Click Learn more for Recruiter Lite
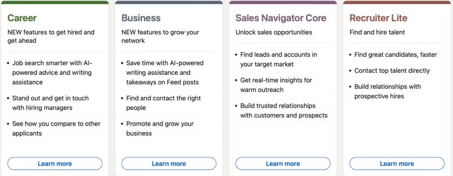The image size is (453, 176). [397, 163]
